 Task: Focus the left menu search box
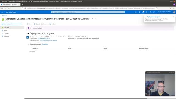tap(12, 24)
